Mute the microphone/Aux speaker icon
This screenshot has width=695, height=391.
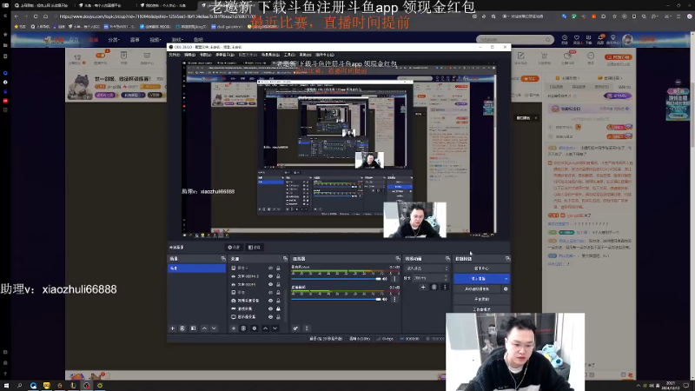click(385, 279)
